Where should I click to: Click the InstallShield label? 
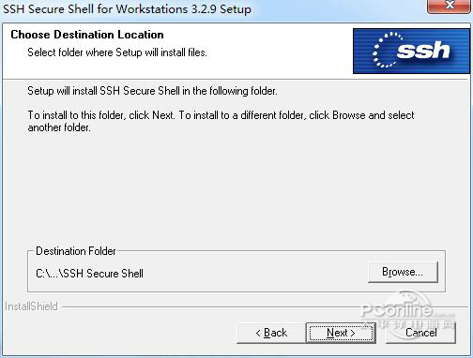[31, 306]
